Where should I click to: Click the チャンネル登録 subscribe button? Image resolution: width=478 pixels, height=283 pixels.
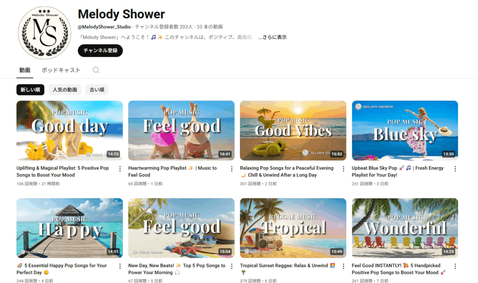click(100, 50)
